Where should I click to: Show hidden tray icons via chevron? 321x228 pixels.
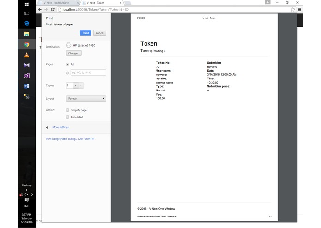pyautogui.click(x=32, y=194)
